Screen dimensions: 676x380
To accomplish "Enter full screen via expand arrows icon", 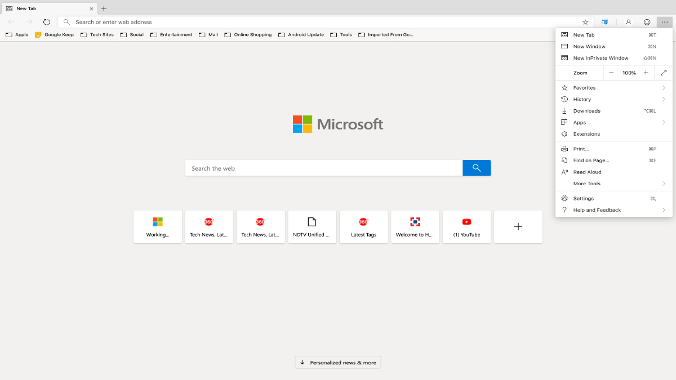I will tap(664, 72).
